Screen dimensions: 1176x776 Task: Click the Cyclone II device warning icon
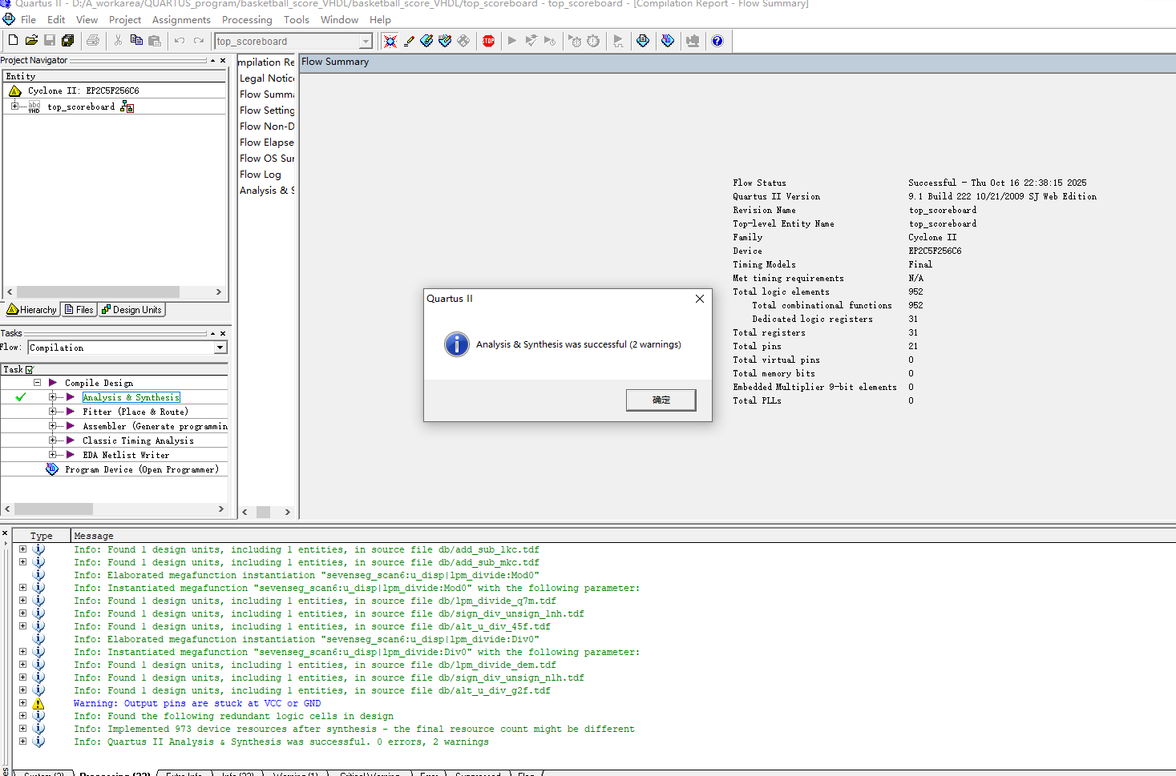click(14, 90)
